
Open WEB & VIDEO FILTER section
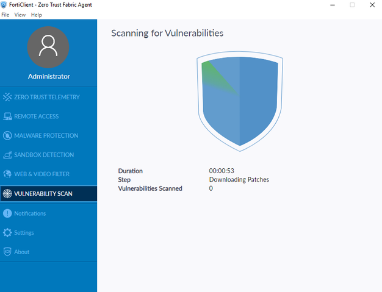tap(48, 174)
